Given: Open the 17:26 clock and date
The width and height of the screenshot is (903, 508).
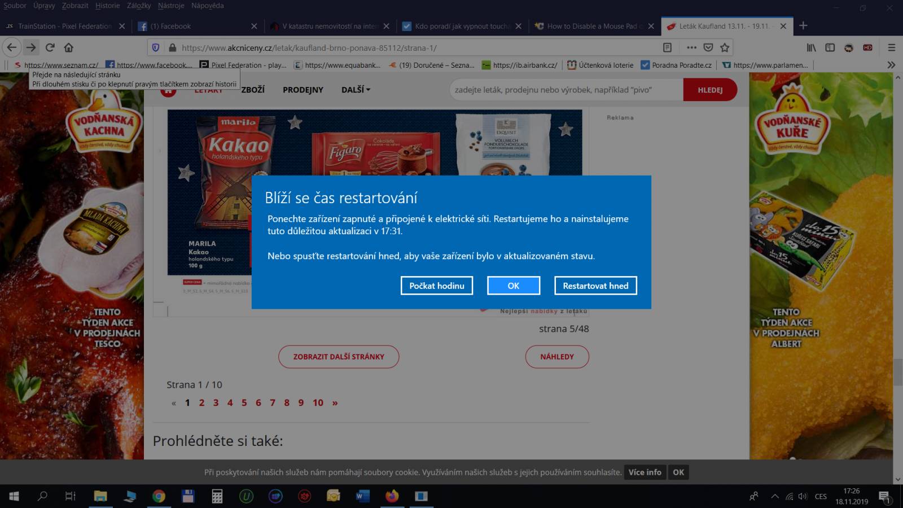Looking at the screenshot, I should point(852,496).
